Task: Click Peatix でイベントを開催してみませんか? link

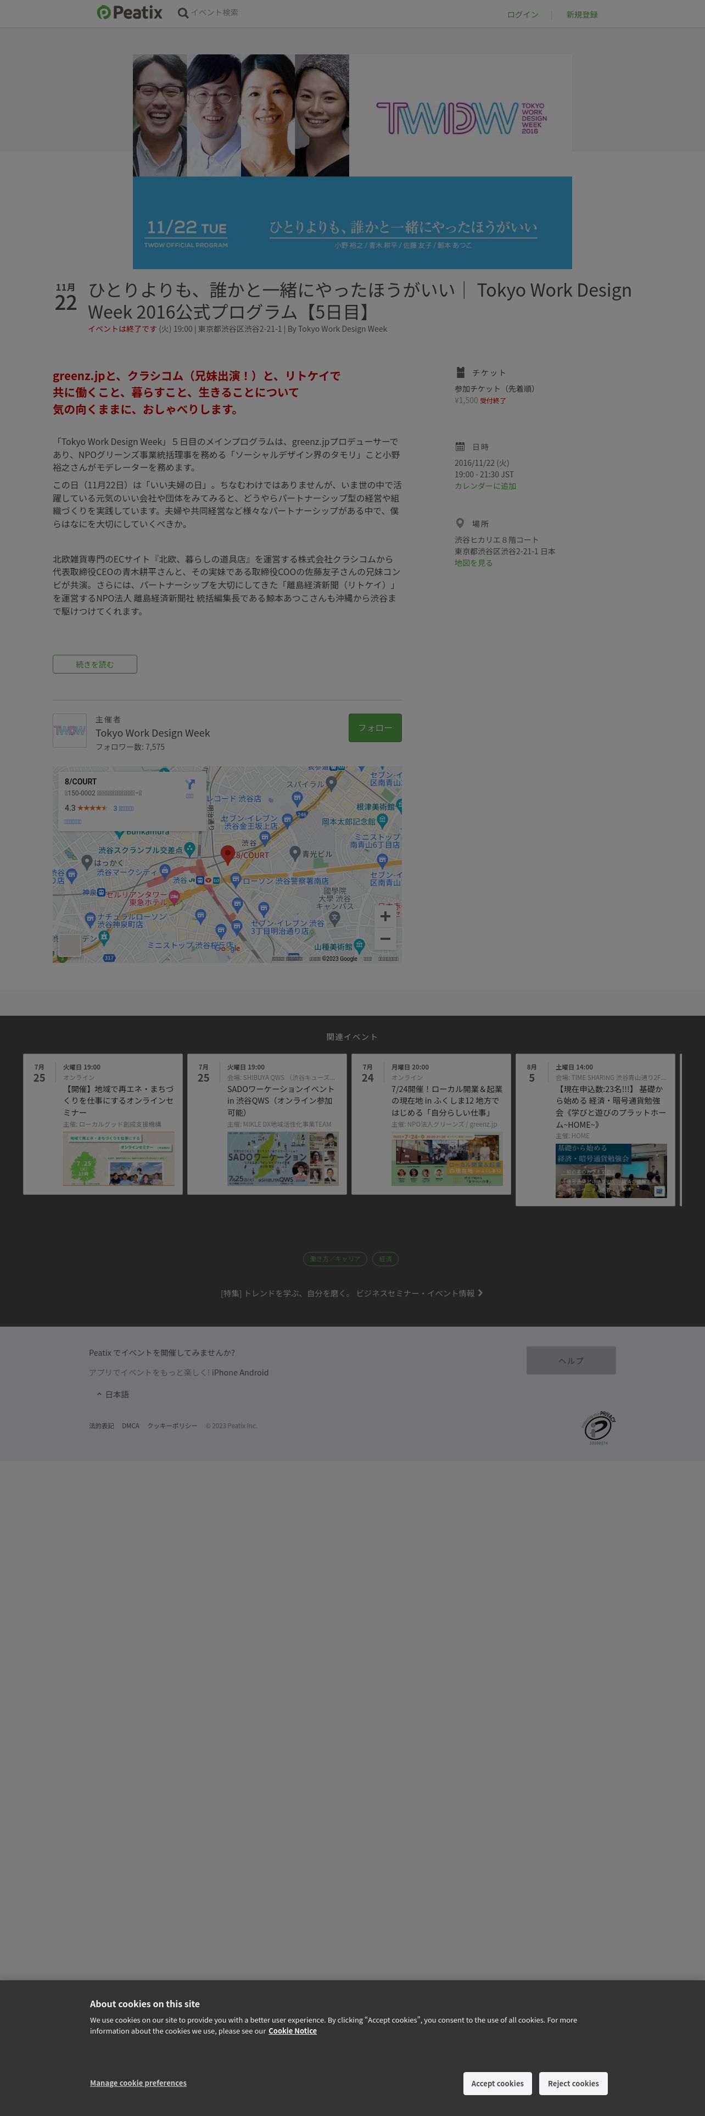Action: click(161, 1352)
